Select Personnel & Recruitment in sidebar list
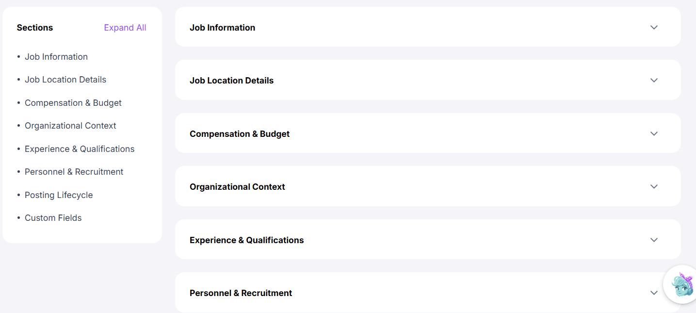This screenshot has height=313, width=696. 74,172
